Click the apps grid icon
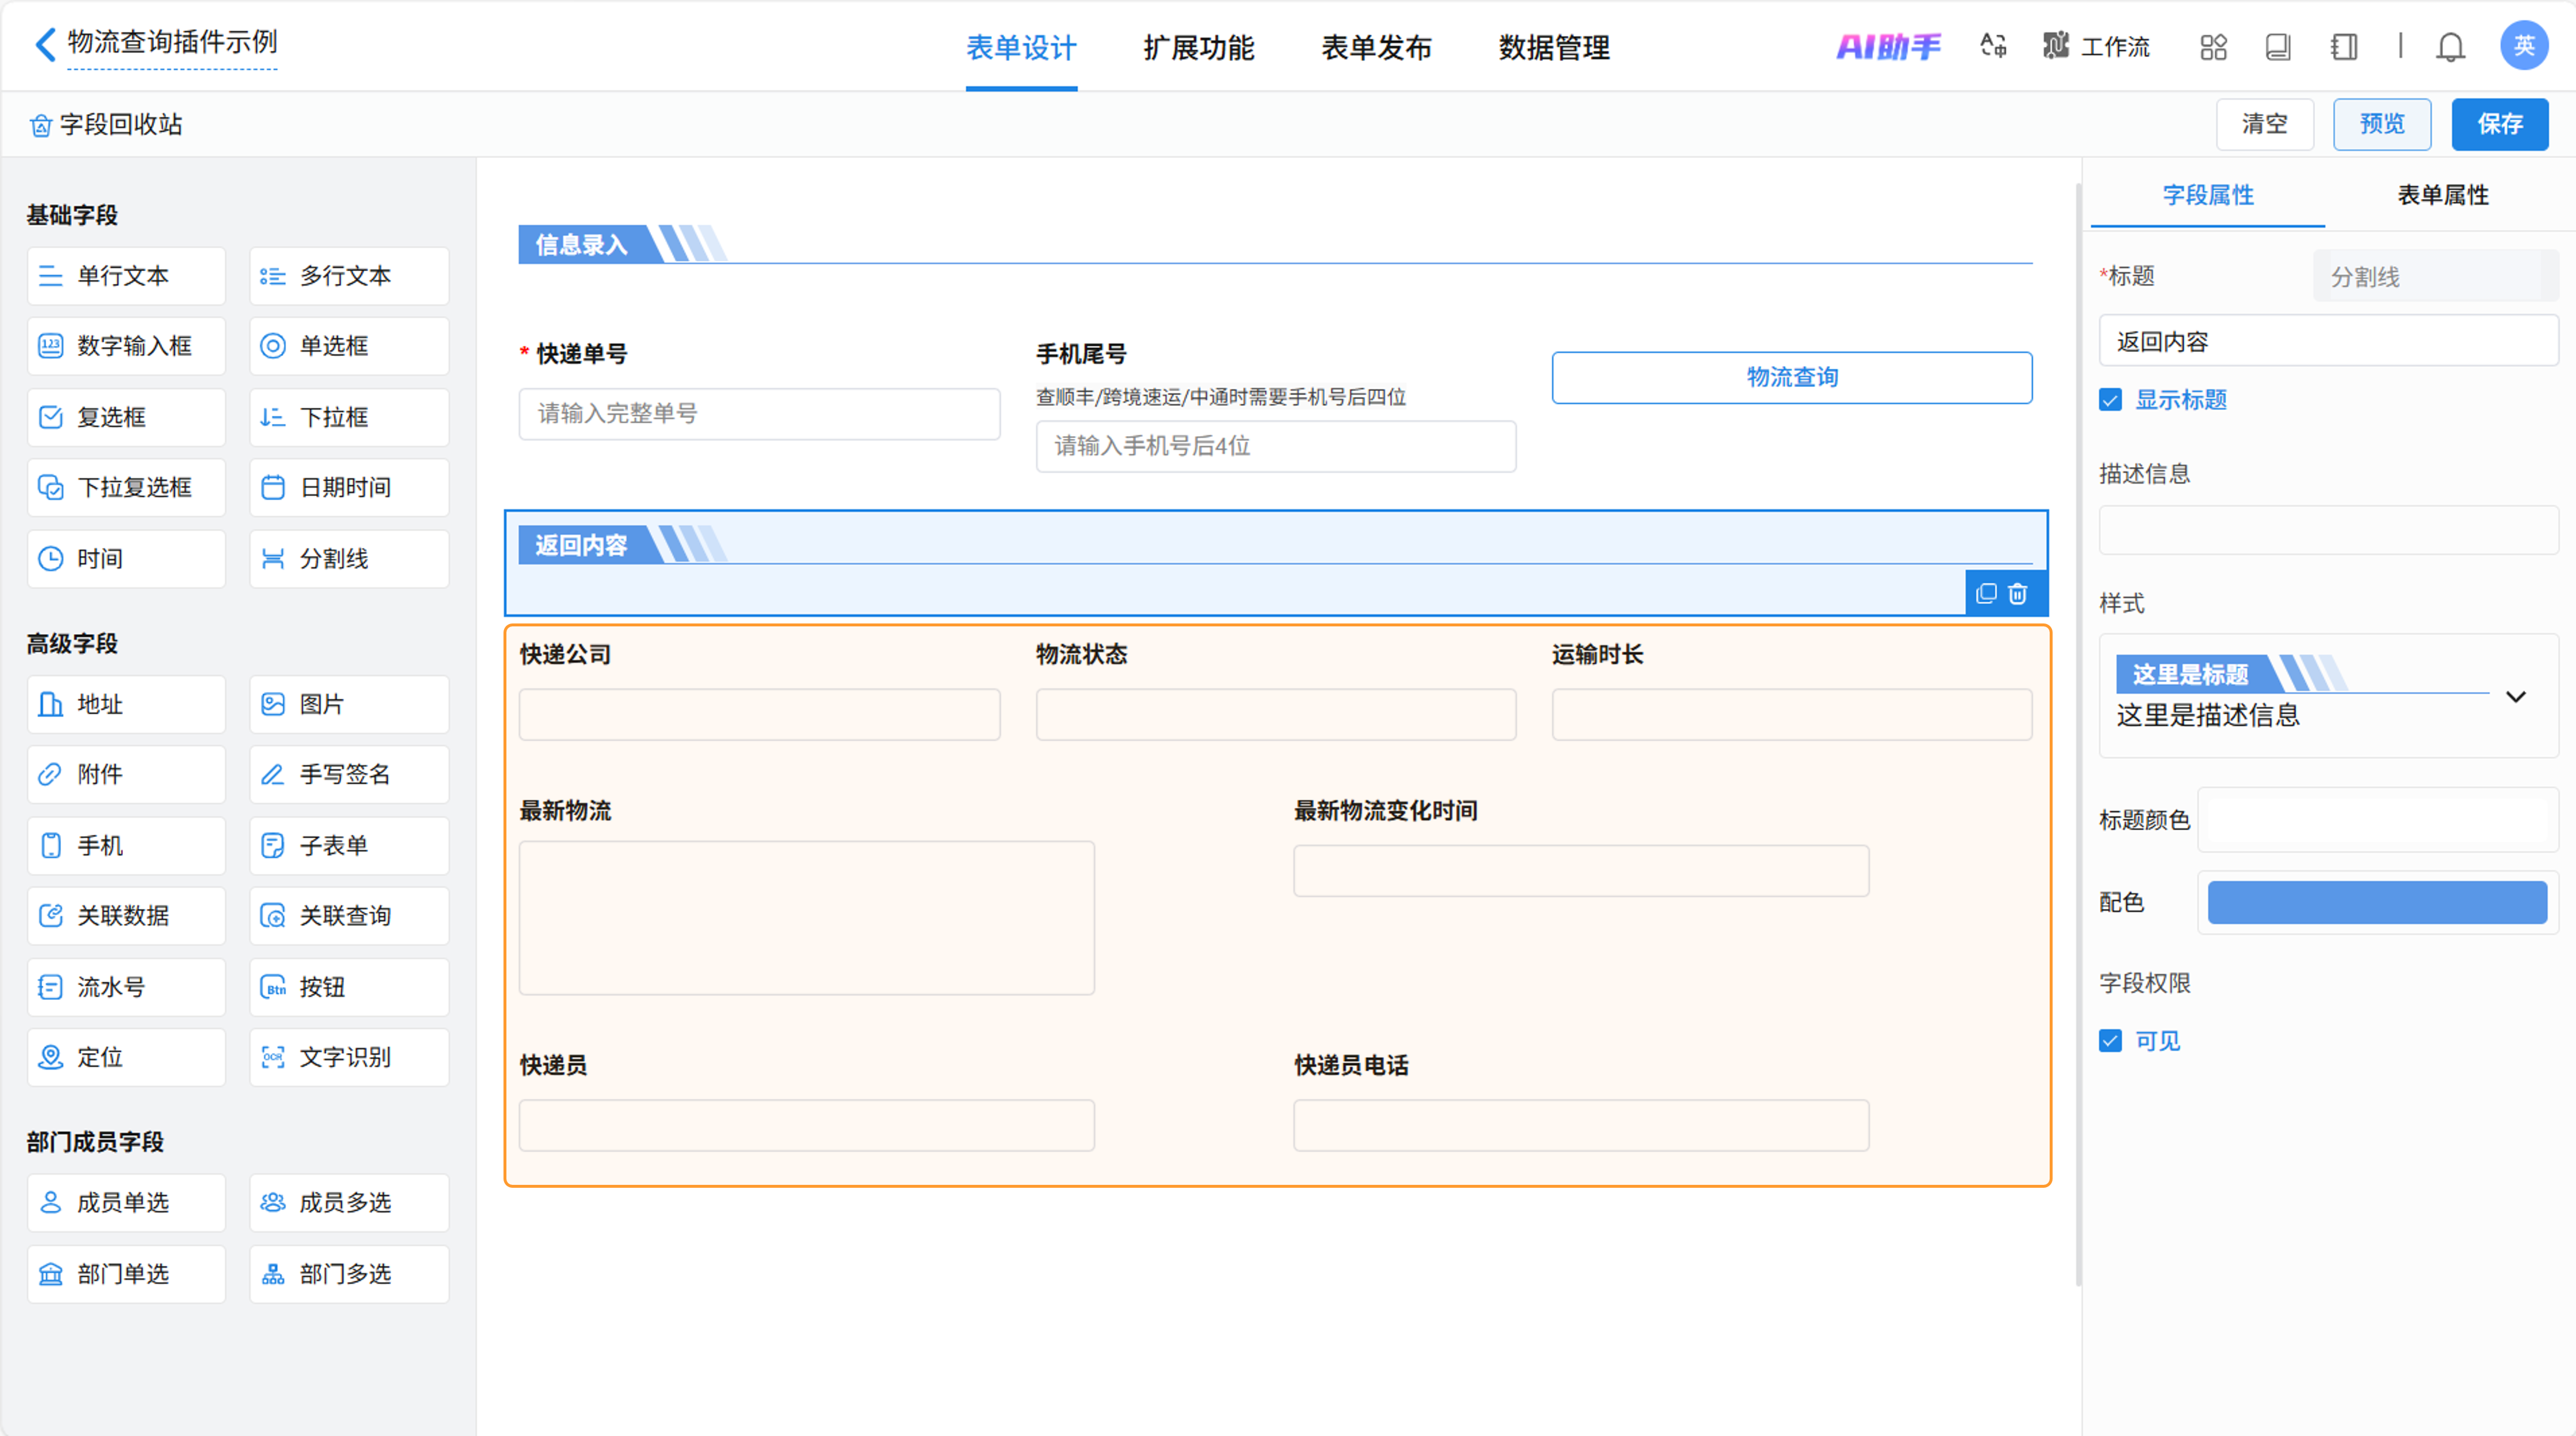Image resolution: width=2576 pixels, height=1436 pixels. 2213,47
